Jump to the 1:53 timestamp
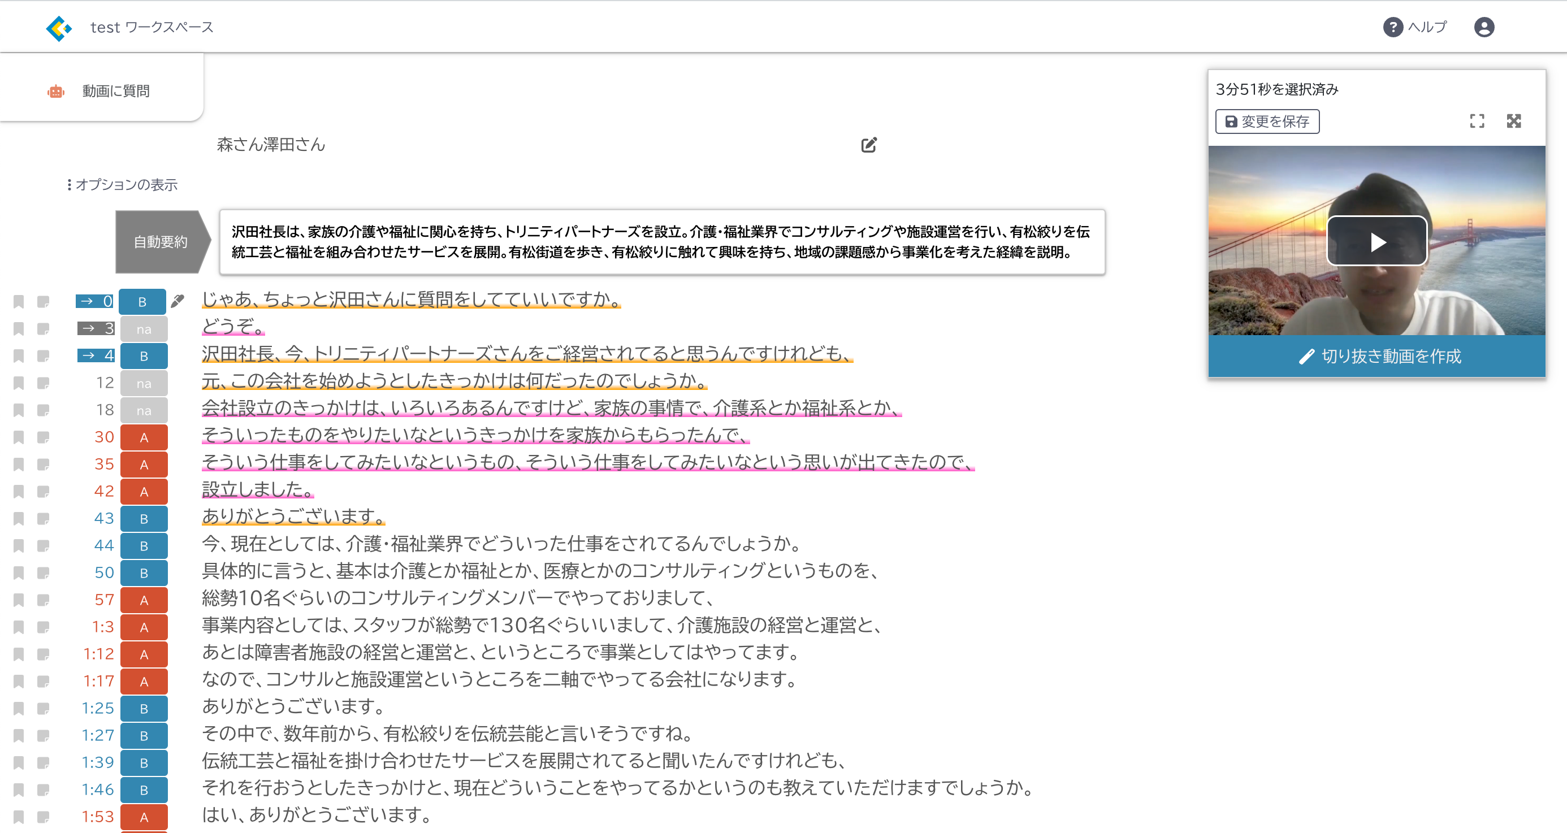 pos(98,817)
